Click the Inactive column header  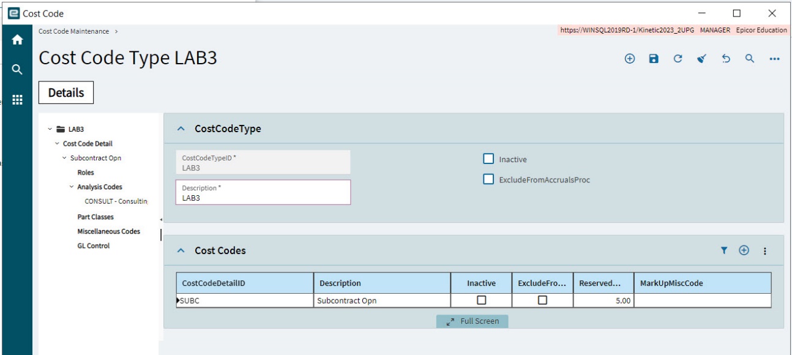[x=481, y=283]
